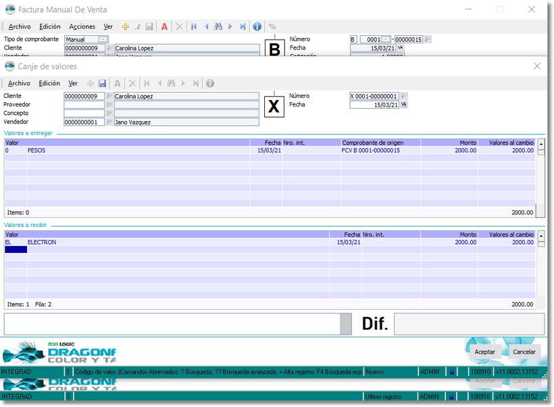Click the Proveedor code input field

[x=84, y=105]
